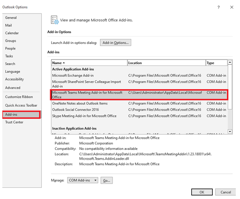The width and height of the screenshot is (240, 199).
Task: Select OneNote Notes about Outlook Items
Action: [x=139, y=103]
